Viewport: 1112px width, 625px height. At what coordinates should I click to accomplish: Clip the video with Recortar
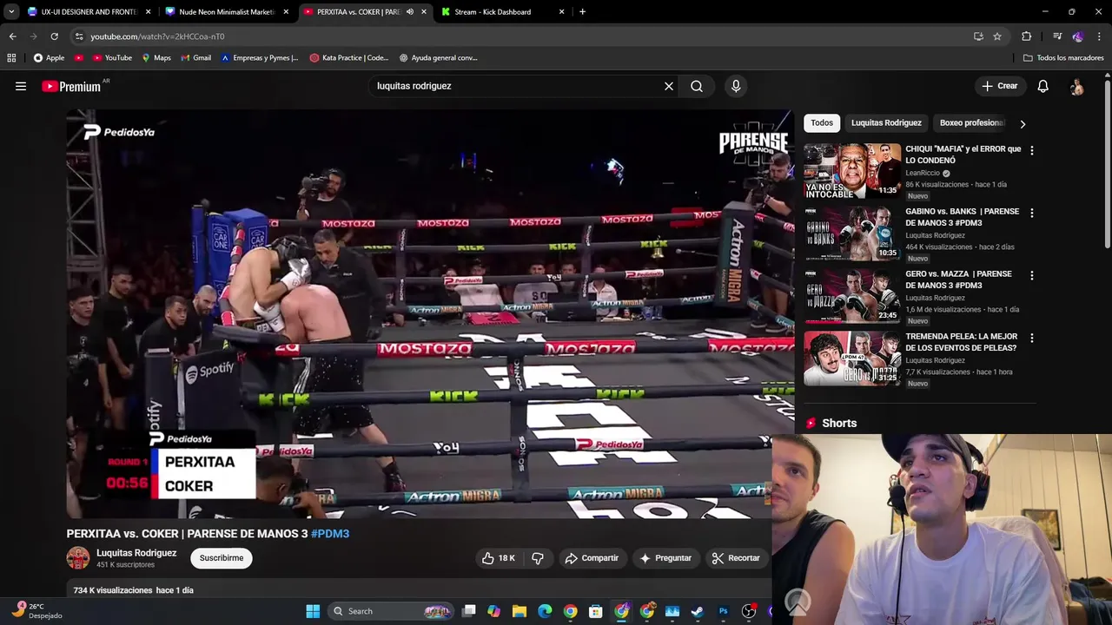pos(736,558)
